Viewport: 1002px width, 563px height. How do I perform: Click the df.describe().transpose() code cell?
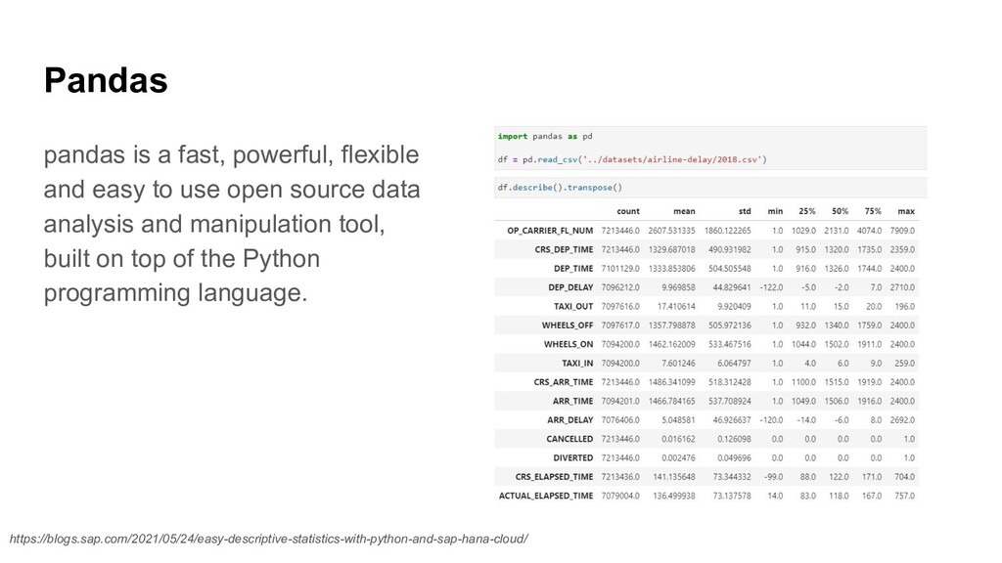coord(560,188)
